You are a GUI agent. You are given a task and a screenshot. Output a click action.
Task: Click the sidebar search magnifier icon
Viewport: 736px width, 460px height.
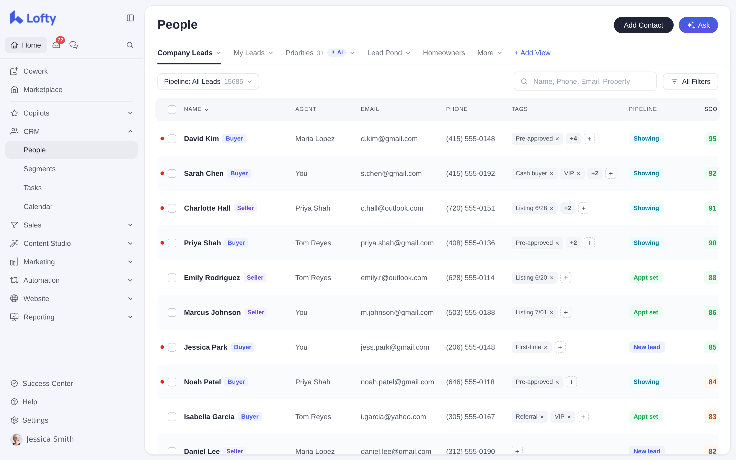130,45
